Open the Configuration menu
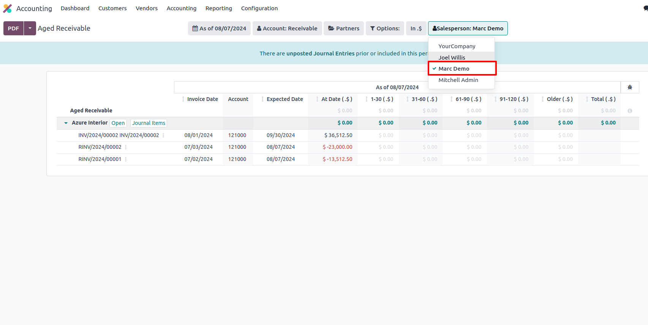 pos(259,8)
